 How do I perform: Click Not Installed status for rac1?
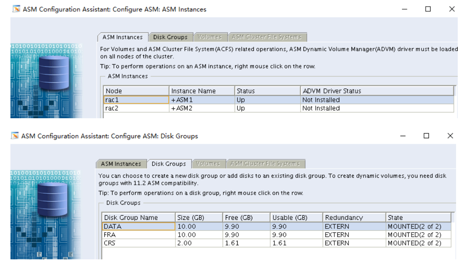(x=377, y=100)
